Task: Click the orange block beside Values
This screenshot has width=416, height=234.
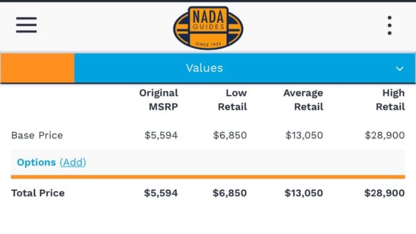Action: (x=38, y=68)
